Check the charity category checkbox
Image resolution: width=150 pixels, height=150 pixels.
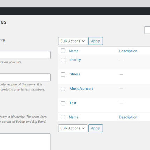click(63, 60)
